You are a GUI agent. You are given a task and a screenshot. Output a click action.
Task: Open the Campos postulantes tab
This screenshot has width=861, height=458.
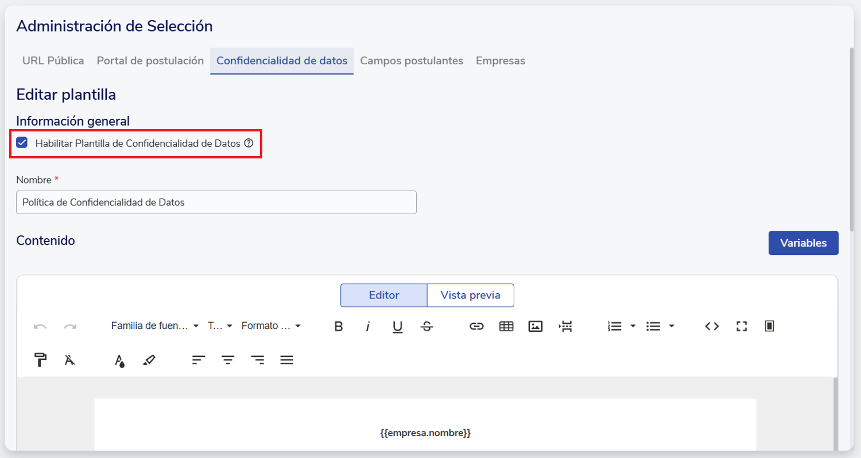[x=412, y=61]
